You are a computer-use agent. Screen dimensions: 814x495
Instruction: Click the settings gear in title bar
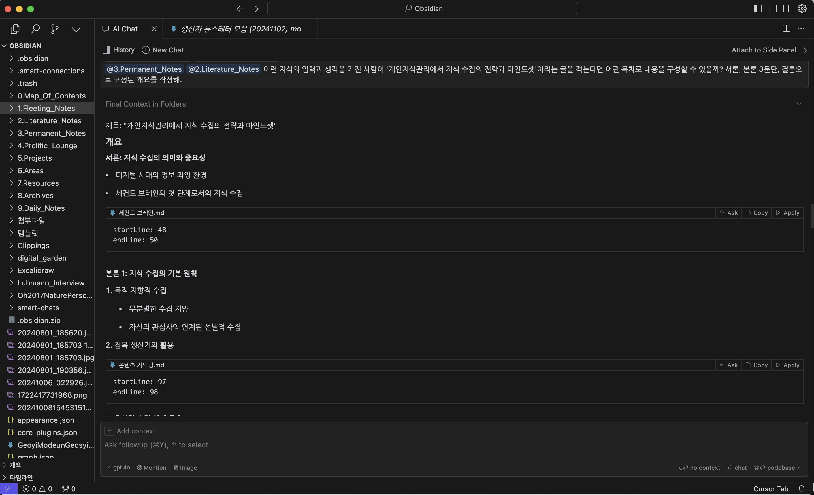802,9
